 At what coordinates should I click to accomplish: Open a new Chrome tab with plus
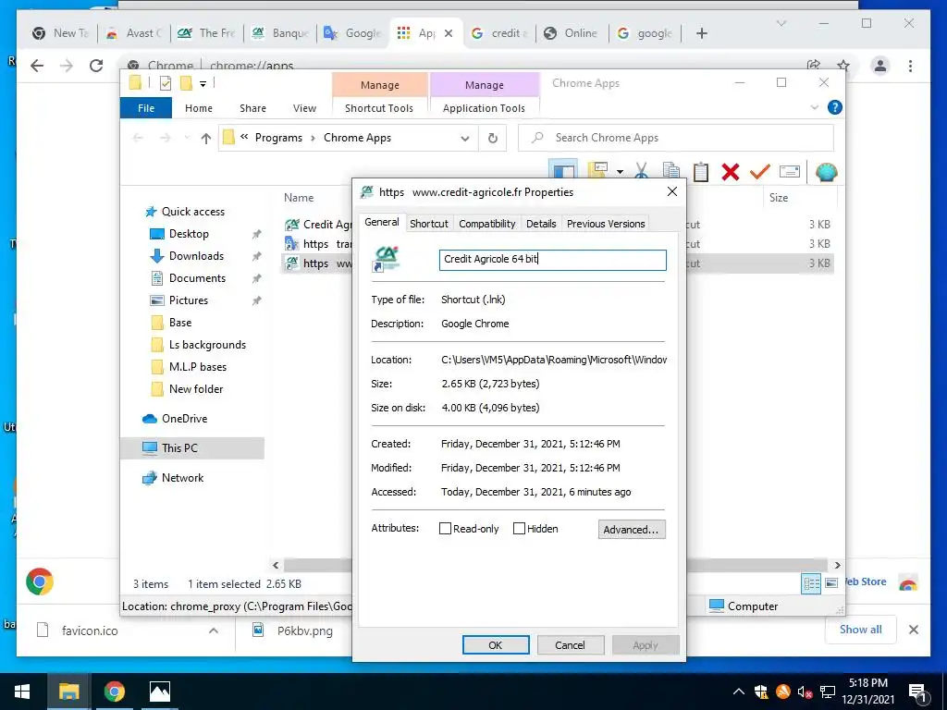click(701, 33)
